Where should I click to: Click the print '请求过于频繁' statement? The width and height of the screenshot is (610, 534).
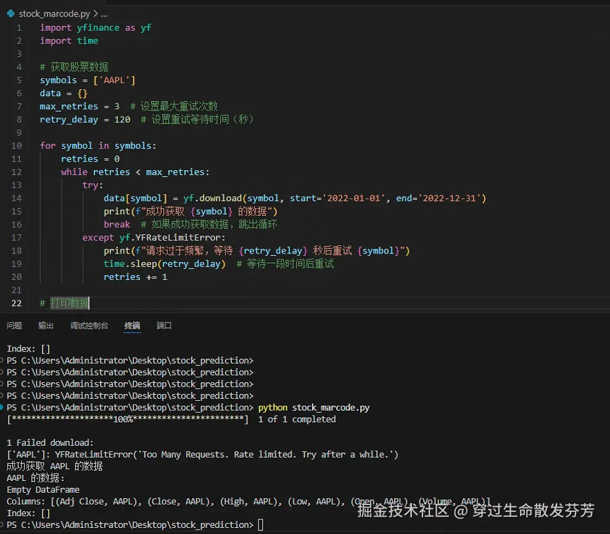(257, 251)
